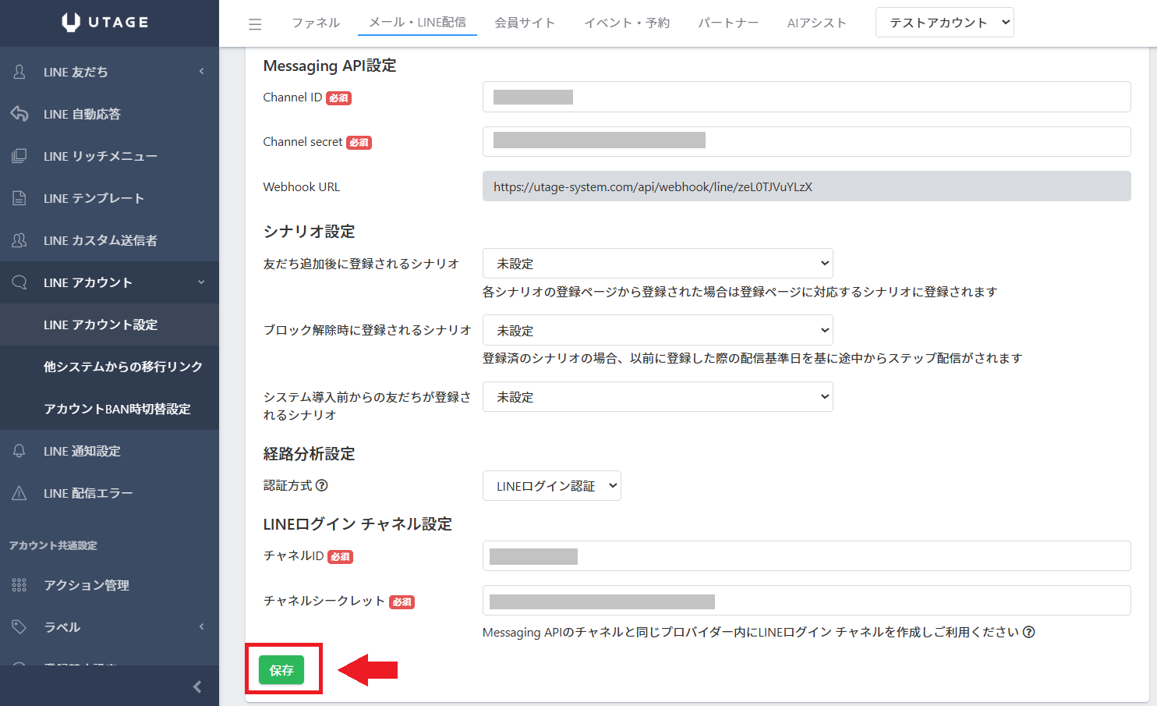Image resolution: width=1157 pixels, height=706 pixels.
Task: Collapse the sidebar with bottom chevron
Action: (x=196, y=686)
